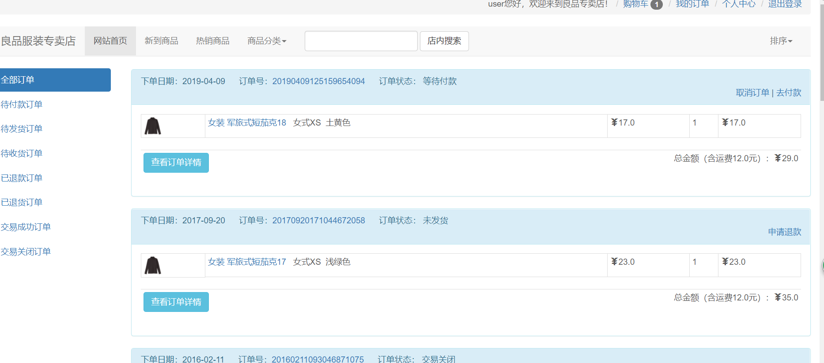Viewport: 824px width, 363px height.
Task: View order details for ¥35.0 order
Action: [176, 302]
